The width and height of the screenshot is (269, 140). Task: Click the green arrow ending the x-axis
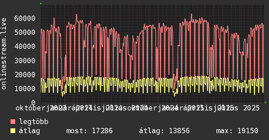click(x=265, y=103)
